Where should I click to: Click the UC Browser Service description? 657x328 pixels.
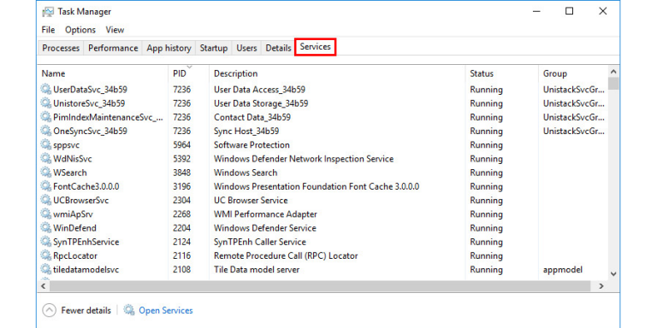point(251,200)
